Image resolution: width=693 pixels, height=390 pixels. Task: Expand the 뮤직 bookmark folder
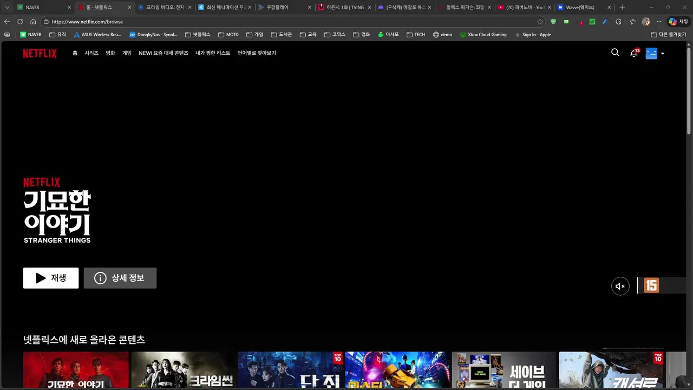57,35
